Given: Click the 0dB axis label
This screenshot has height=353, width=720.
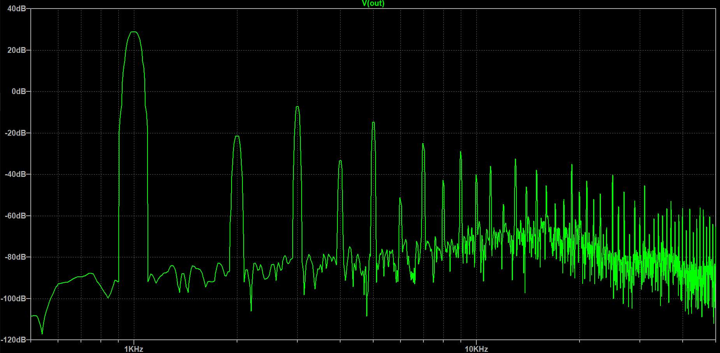Looking at the screenshot, I should pyautogui.click(x=19, y=91).
